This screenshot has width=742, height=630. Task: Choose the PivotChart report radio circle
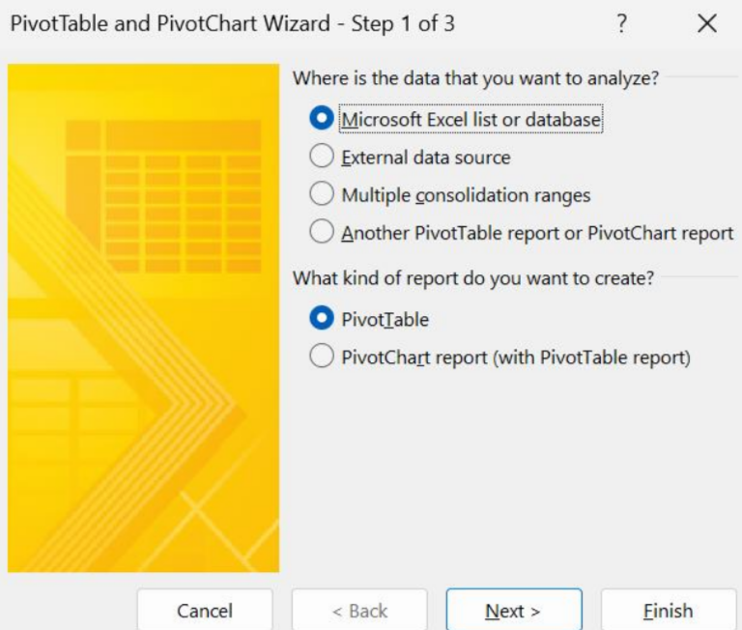tap(322, 356)
